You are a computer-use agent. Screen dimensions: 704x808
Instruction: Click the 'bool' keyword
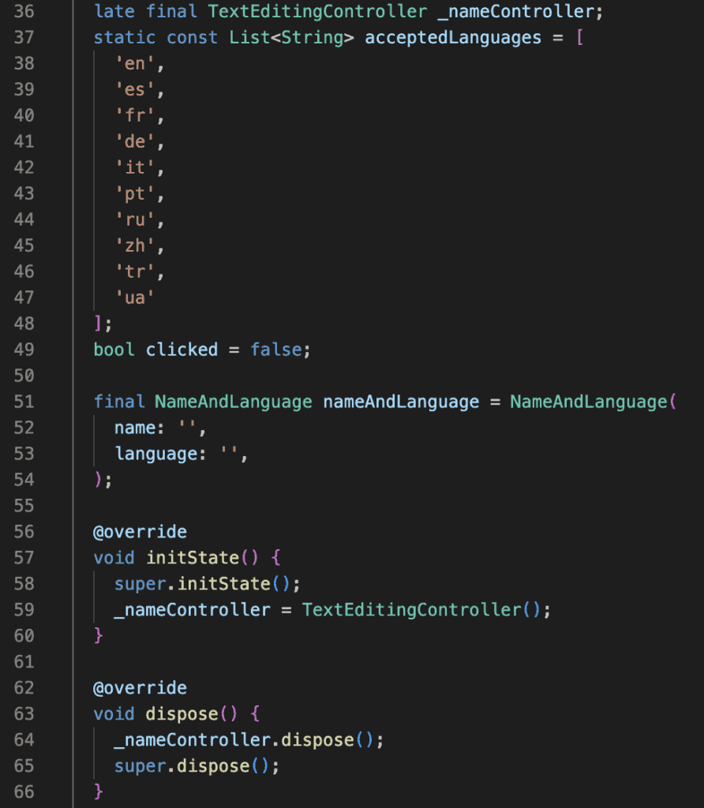point(114,350)
